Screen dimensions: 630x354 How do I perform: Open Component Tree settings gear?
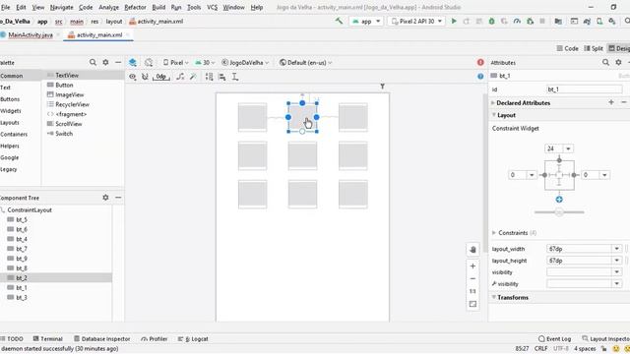coord(105,198)
